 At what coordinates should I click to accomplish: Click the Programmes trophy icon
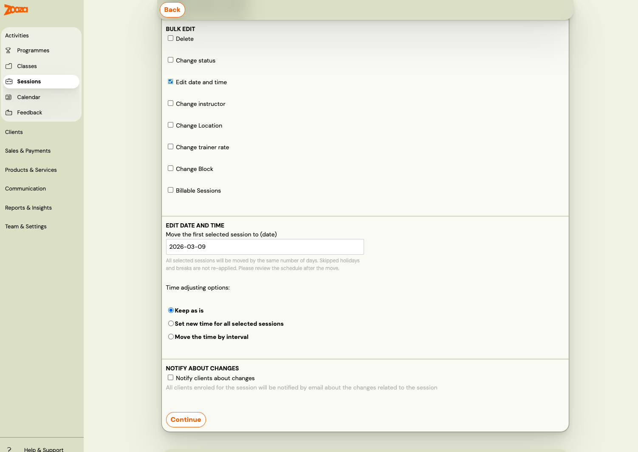(x=8, y=51)
